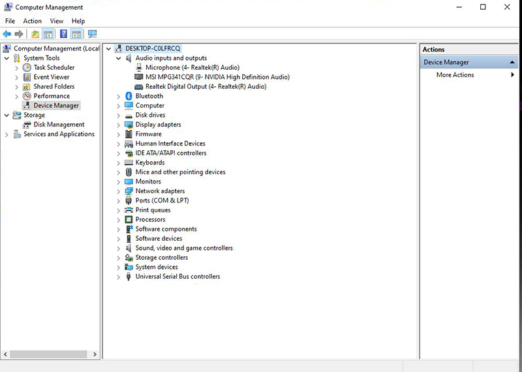This screenshot has width=522, height=372.
Task: Toggle the Show/Hide Console Tree toolbar button
Action: pos(48,34)
